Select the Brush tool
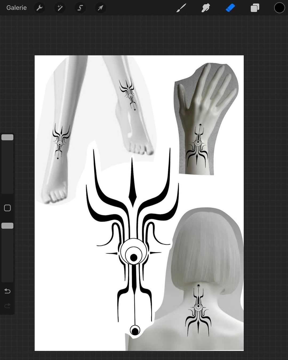This screenshot has width=288, height=360. pos(181,8)
